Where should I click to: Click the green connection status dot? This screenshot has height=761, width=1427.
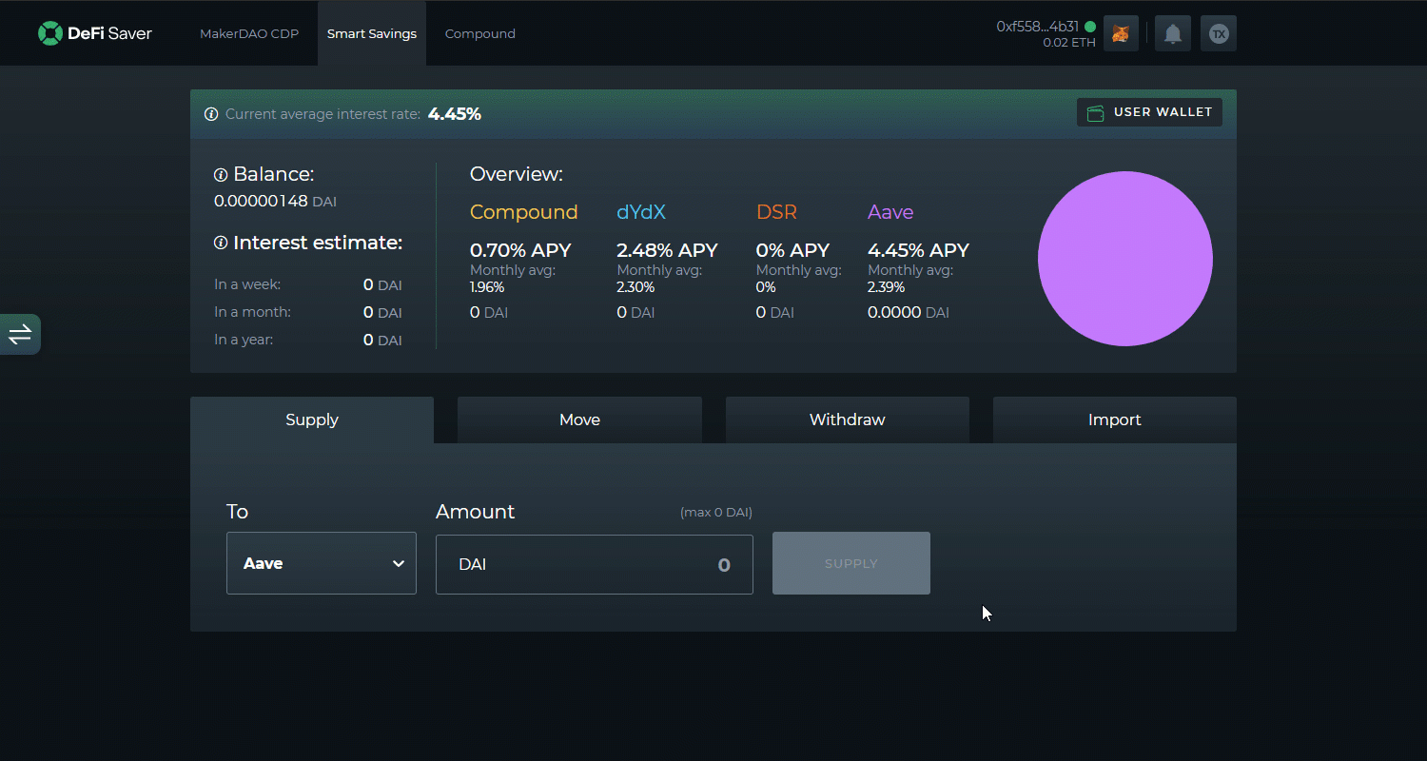(1090, 27)
